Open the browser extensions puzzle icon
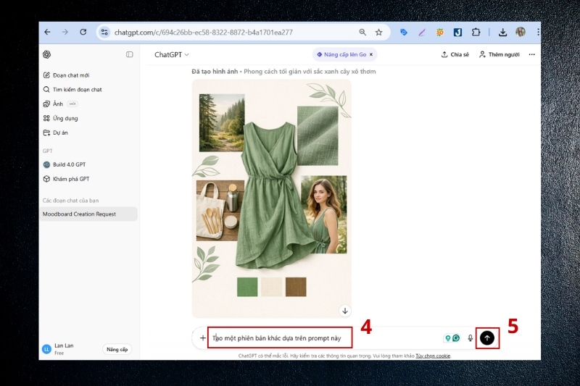This screenshot has height=386, width=580. click(476, 32)
